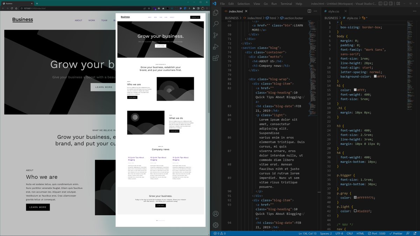Change line ending via CRLF
Image resolution: width=420 pixels, height=236 pixels.
pos(350,233)
